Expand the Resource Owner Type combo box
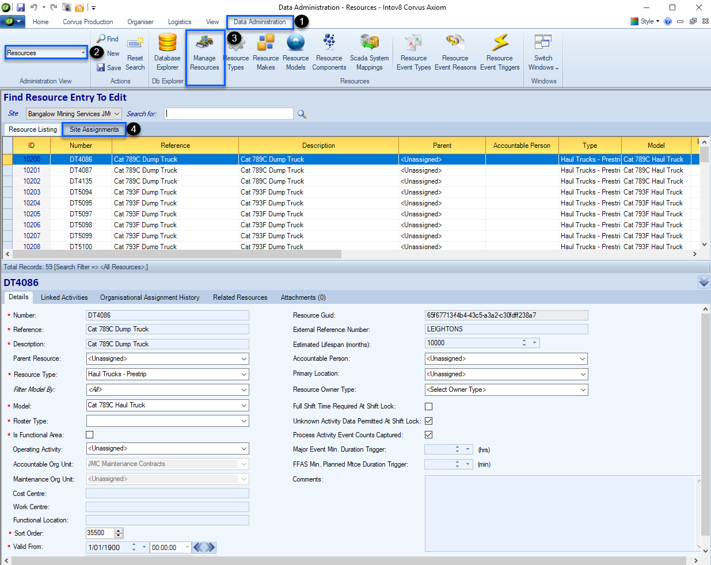711x565 pixels. click(x=583, y=390)
